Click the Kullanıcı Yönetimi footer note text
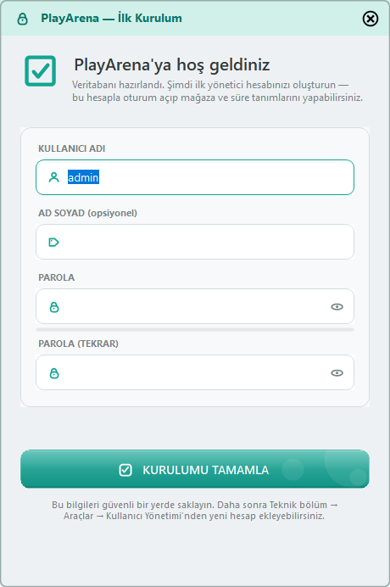Screen dimensions: 390x587 [195, 511]
